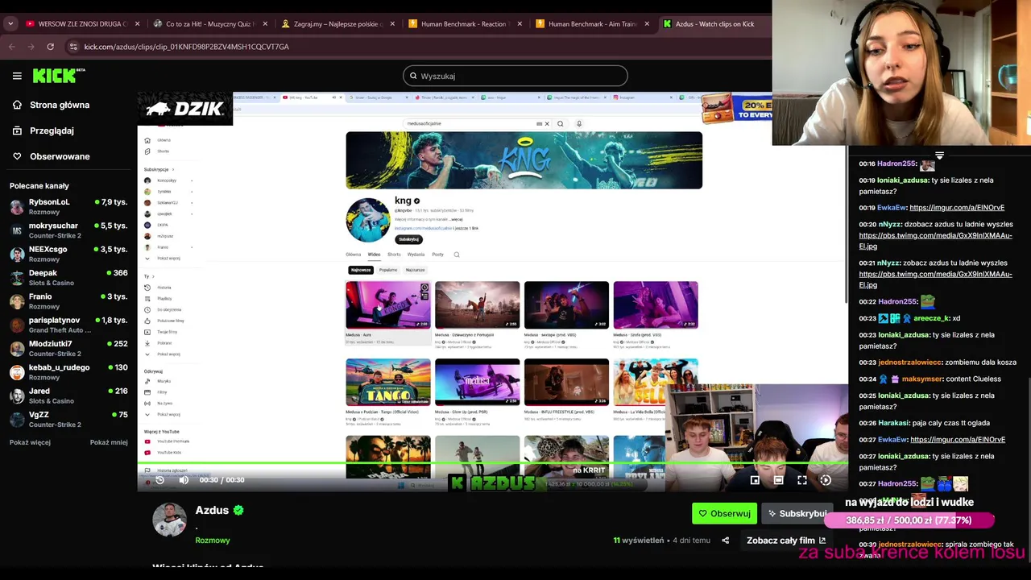Viewport: 1031px width, 580px height.
Task: Expand list with Pokaż więcej
Action: tap(30, 442)
